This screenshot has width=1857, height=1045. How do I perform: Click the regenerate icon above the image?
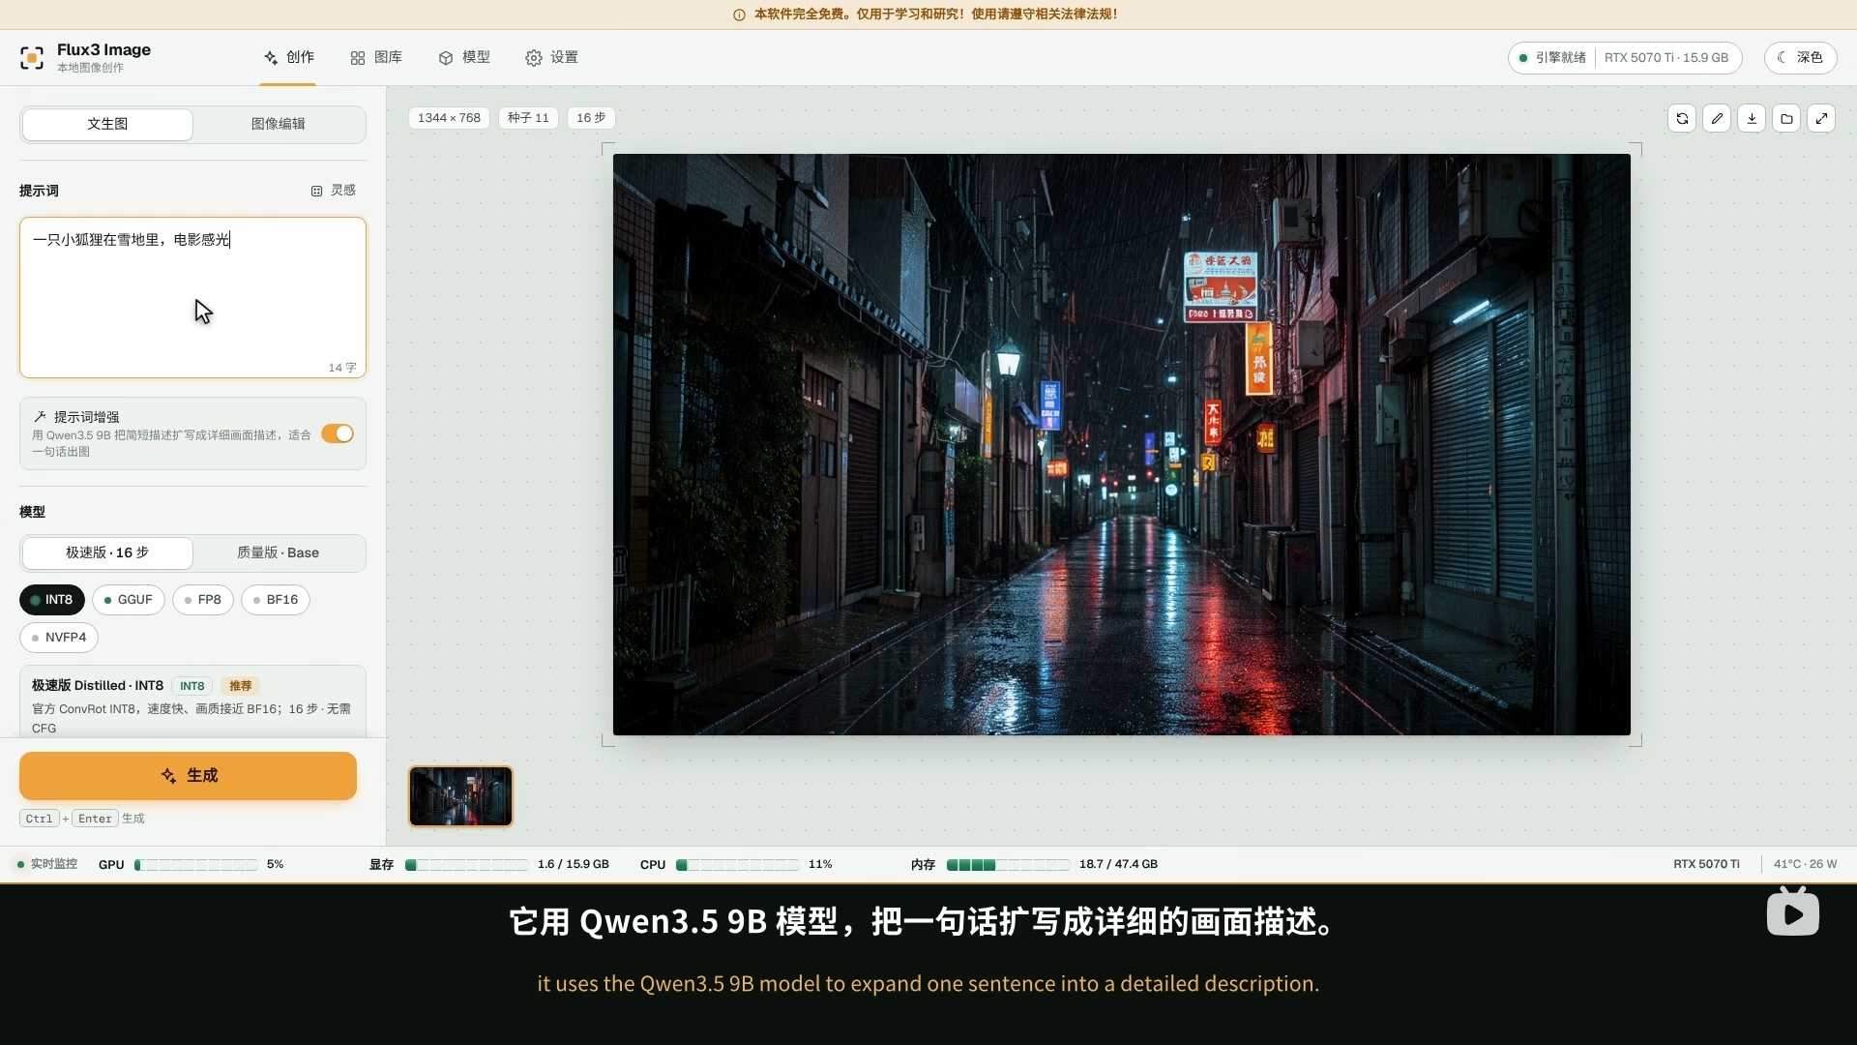click(x=1682, y=118)
